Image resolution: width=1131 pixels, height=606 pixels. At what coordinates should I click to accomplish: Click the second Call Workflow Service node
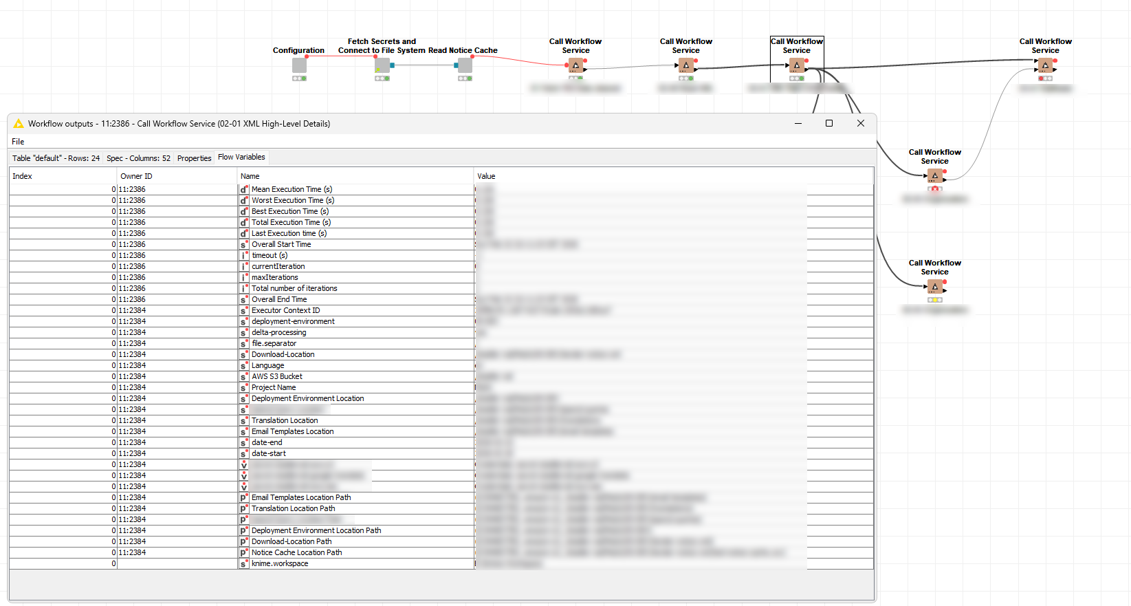(685, 65)
